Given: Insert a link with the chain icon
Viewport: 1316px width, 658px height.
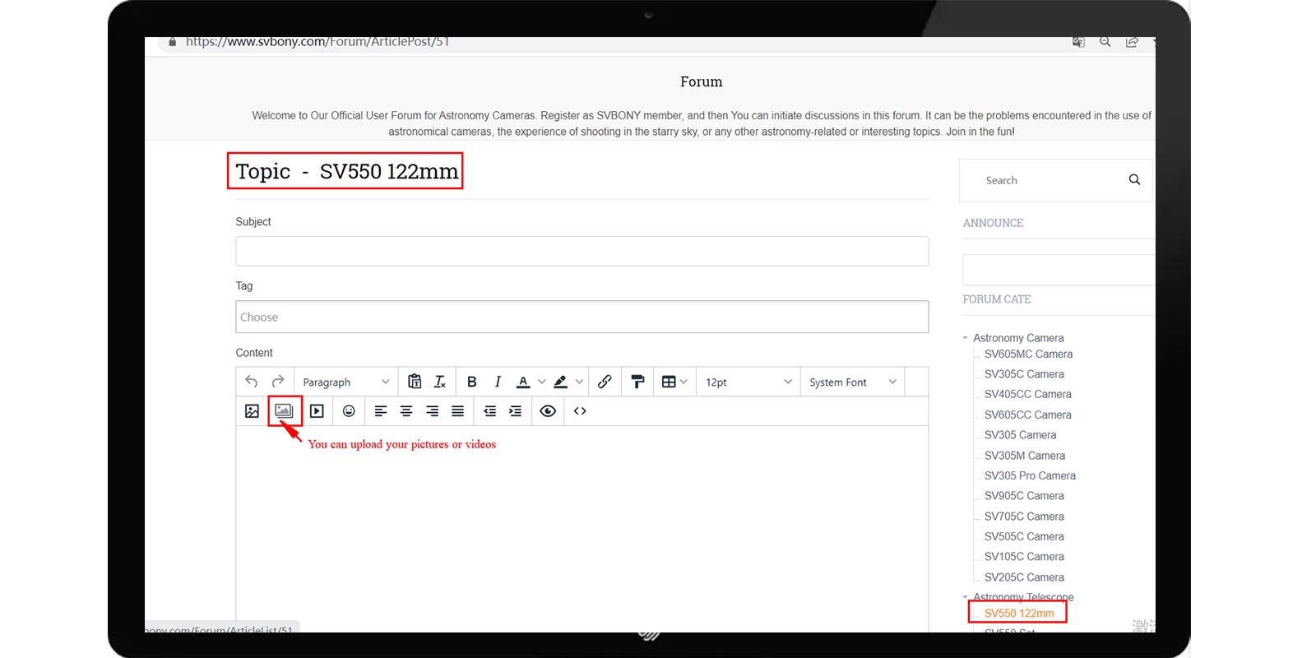Looking at the screenshot, I should pyautogui.click(x=605, y=382).
